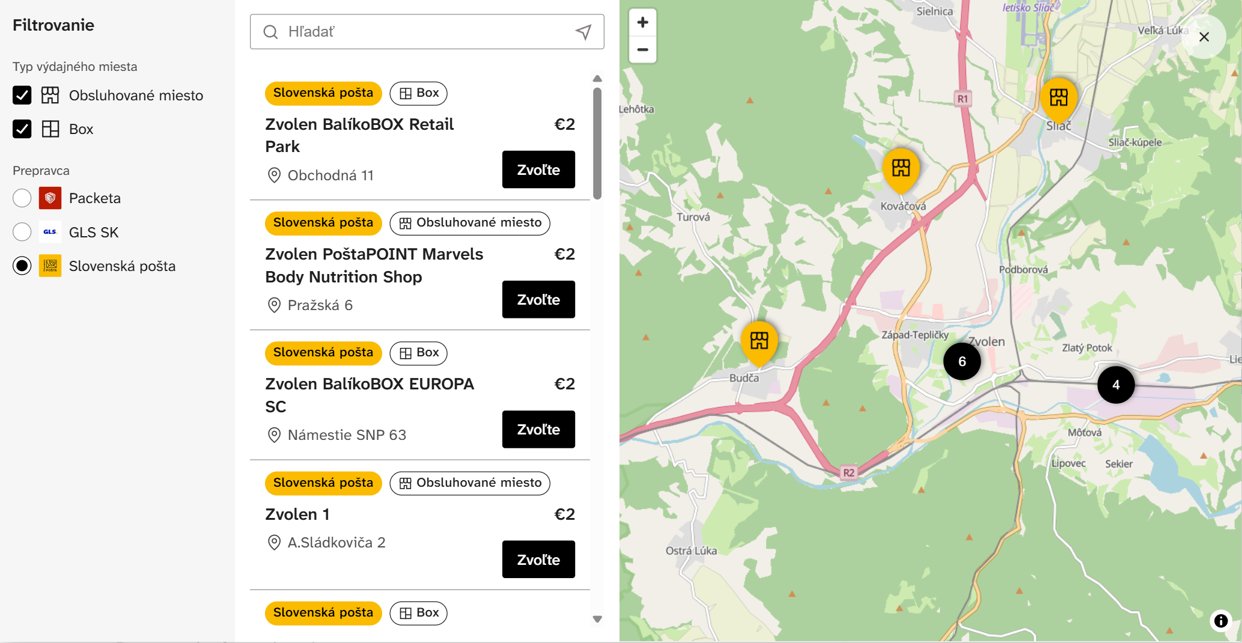The image size is (1242, 643).
Task: Zoom in on the map
Action: point(642,22)
